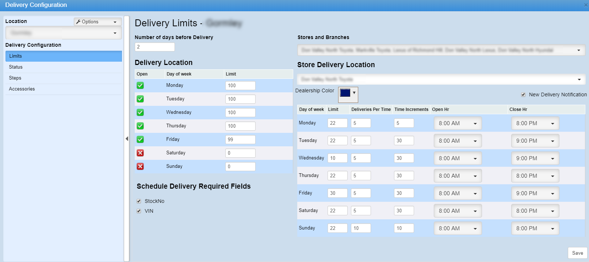589x262 pixels.
Task: Open Monday Open Hr time dropdown
Action: pos(458,123)
